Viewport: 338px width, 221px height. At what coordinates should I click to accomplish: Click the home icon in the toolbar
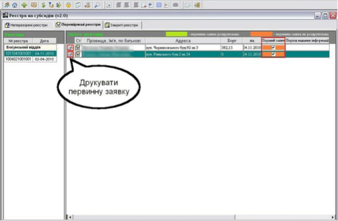coord(15,5)
